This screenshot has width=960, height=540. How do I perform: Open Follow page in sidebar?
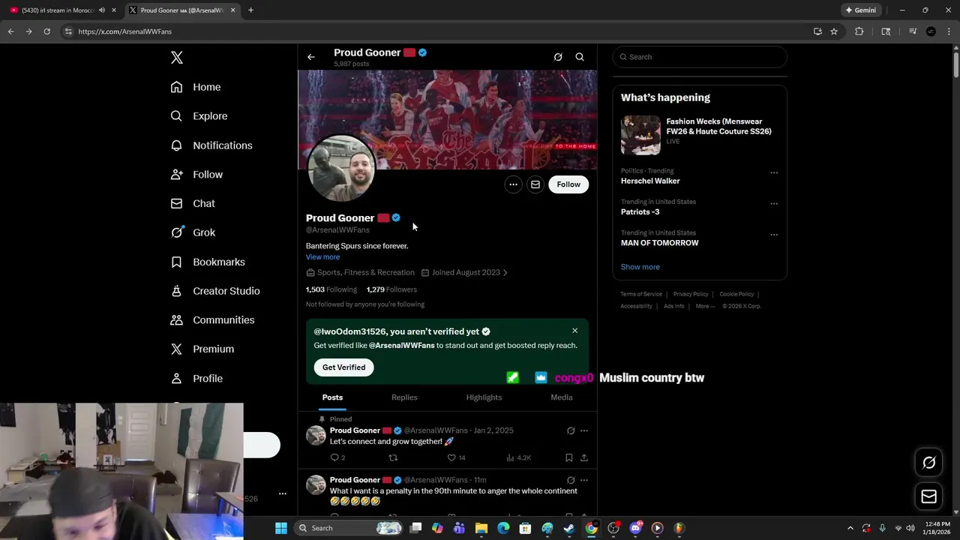pos(196,175)
